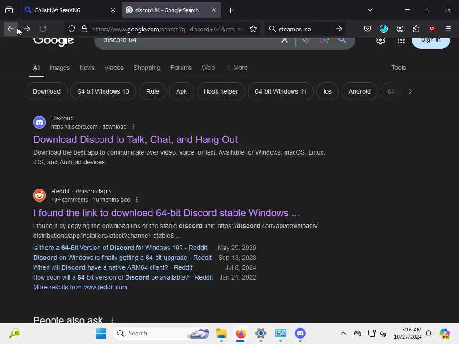The image size is (459, 344).
Task: Close the CollabNet SearXNG tab
Action: click(x=113, y=10)
